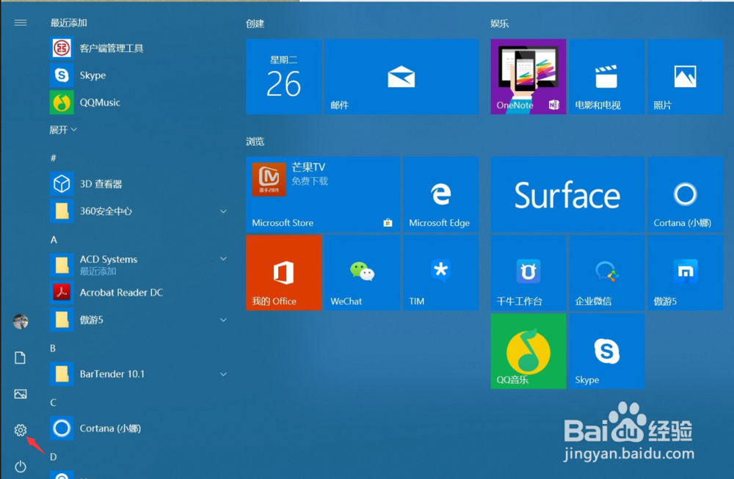Click the D letter index header

coord(54,457)
